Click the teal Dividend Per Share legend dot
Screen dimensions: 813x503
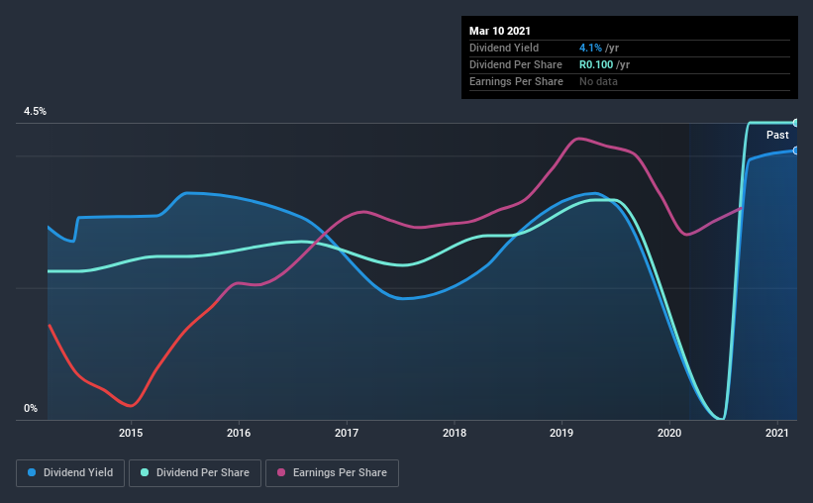(145, 472)
